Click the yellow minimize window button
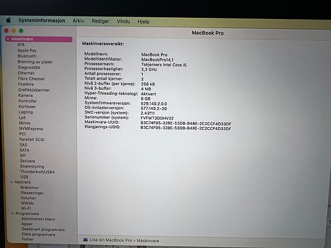Screen dimensions: 331x248 (x=14, y=31)
